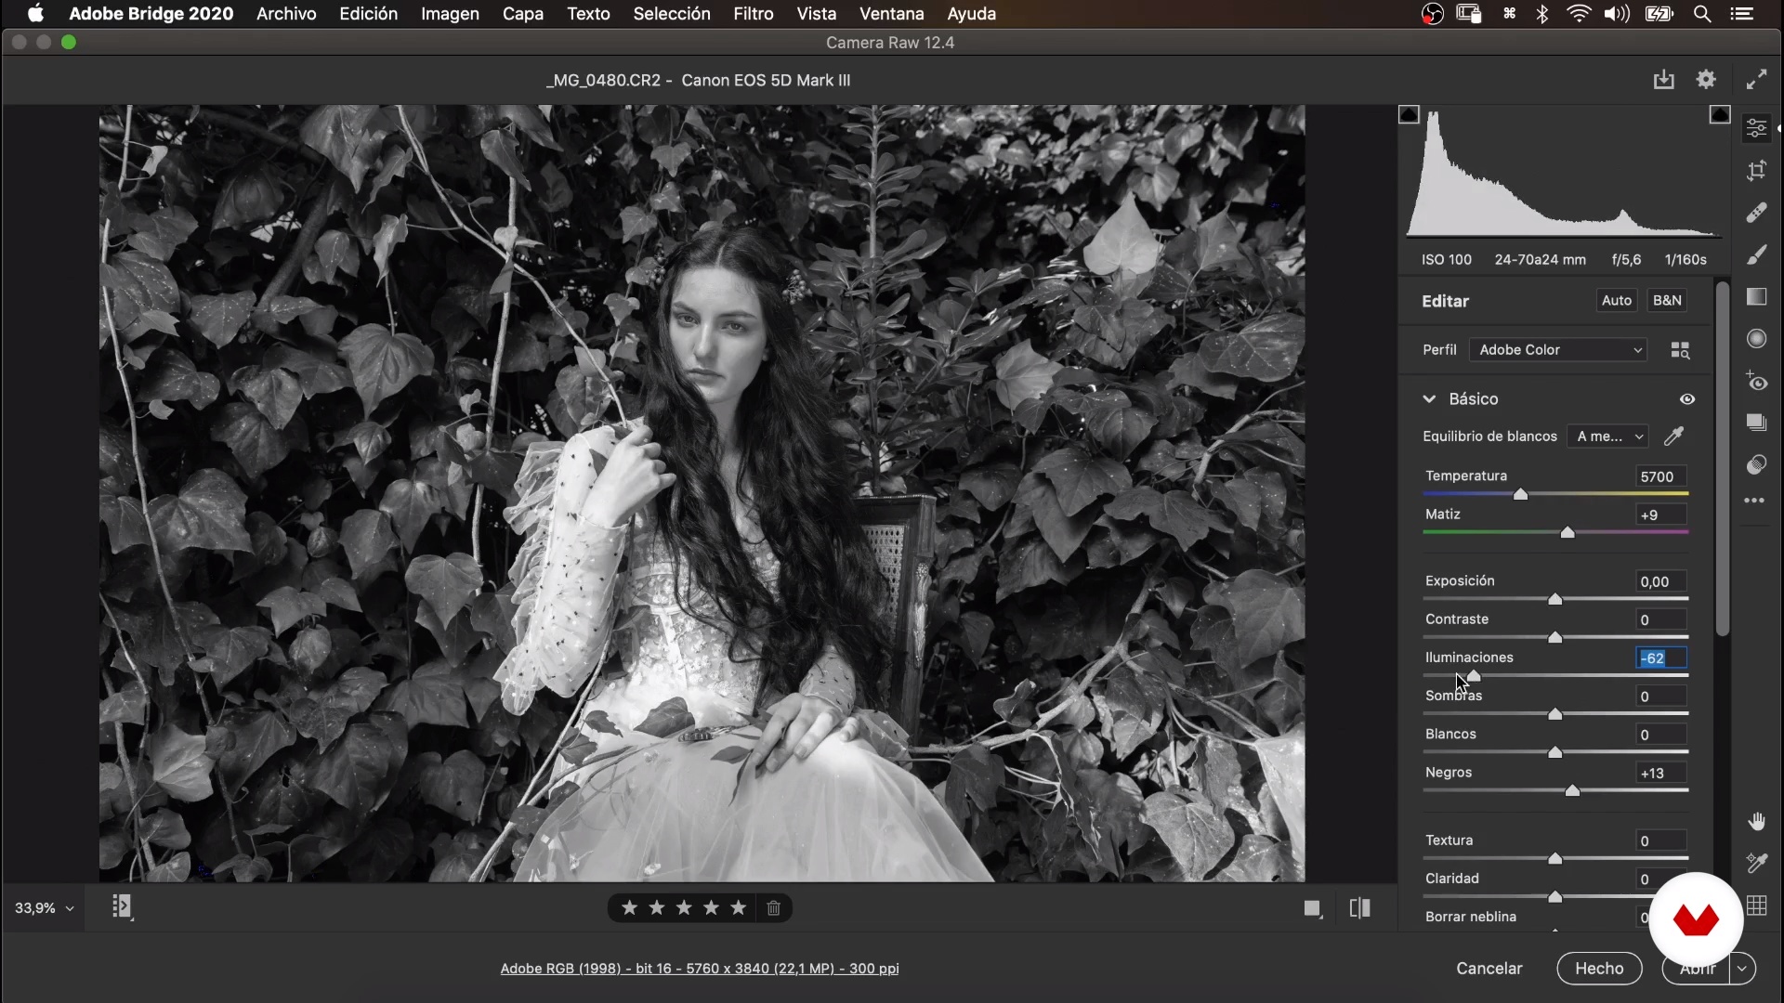Viewport: 1784px width, 1003px height.
Task: Open the macOS Control Center list icon
Action: point(1742,14)
